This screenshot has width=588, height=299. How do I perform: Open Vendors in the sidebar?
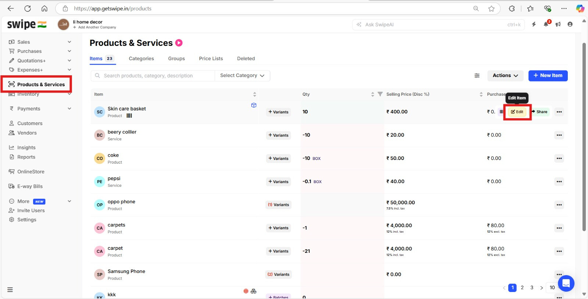click(x=23, y=133)
